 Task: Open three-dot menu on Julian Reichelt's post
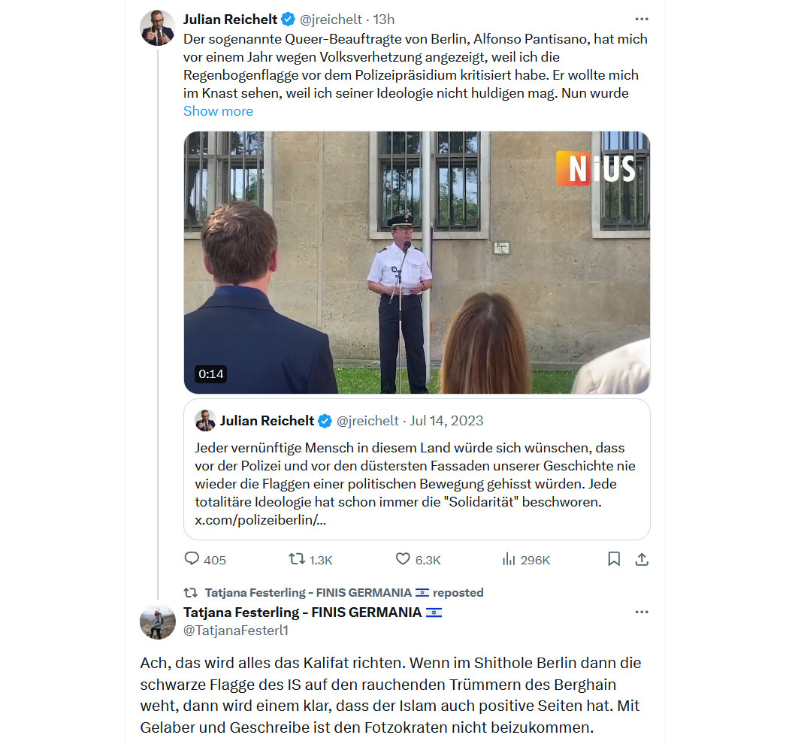pyautogui.click(x=642, y=19)
